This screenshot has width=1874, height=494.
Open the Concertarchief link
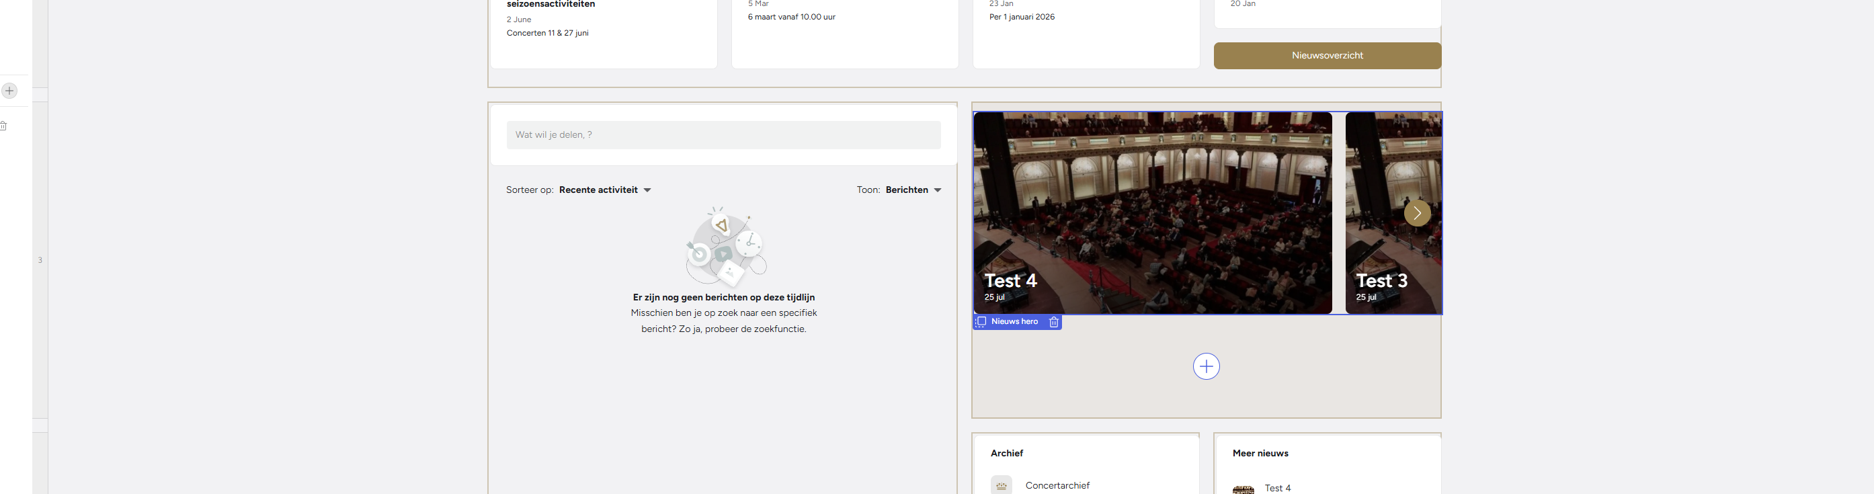[x=1057, y=485]
